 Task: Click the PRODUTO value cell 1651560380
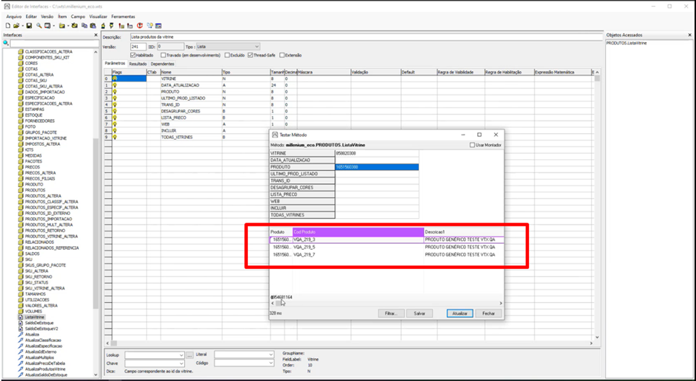[377, 167]
